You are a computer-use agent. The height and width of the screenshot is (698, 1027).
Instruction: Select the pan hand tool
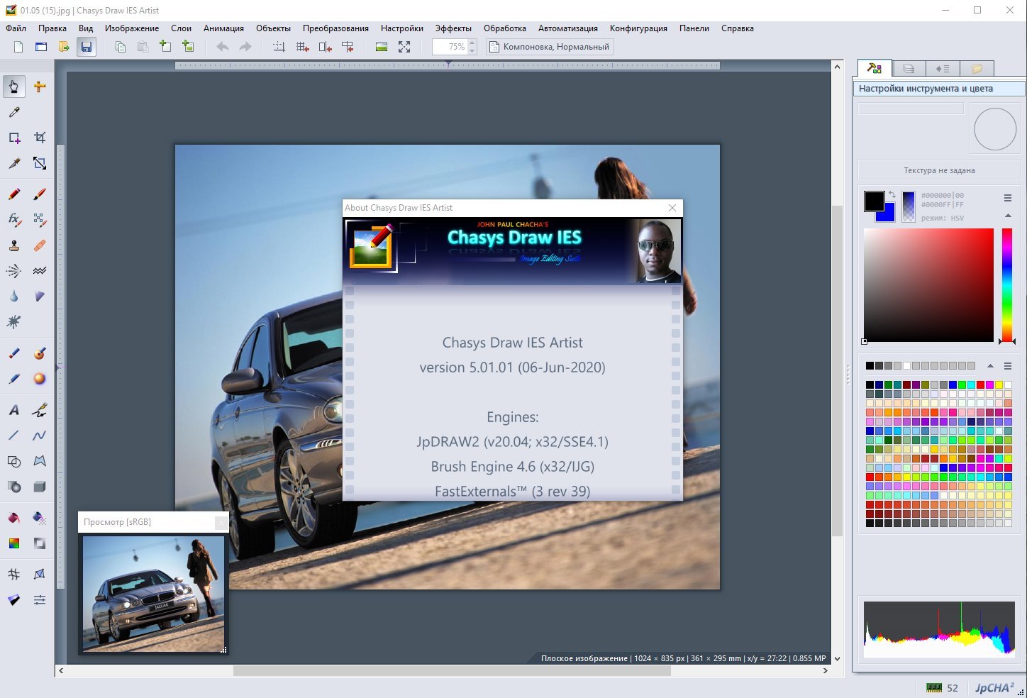coord(14,87)
